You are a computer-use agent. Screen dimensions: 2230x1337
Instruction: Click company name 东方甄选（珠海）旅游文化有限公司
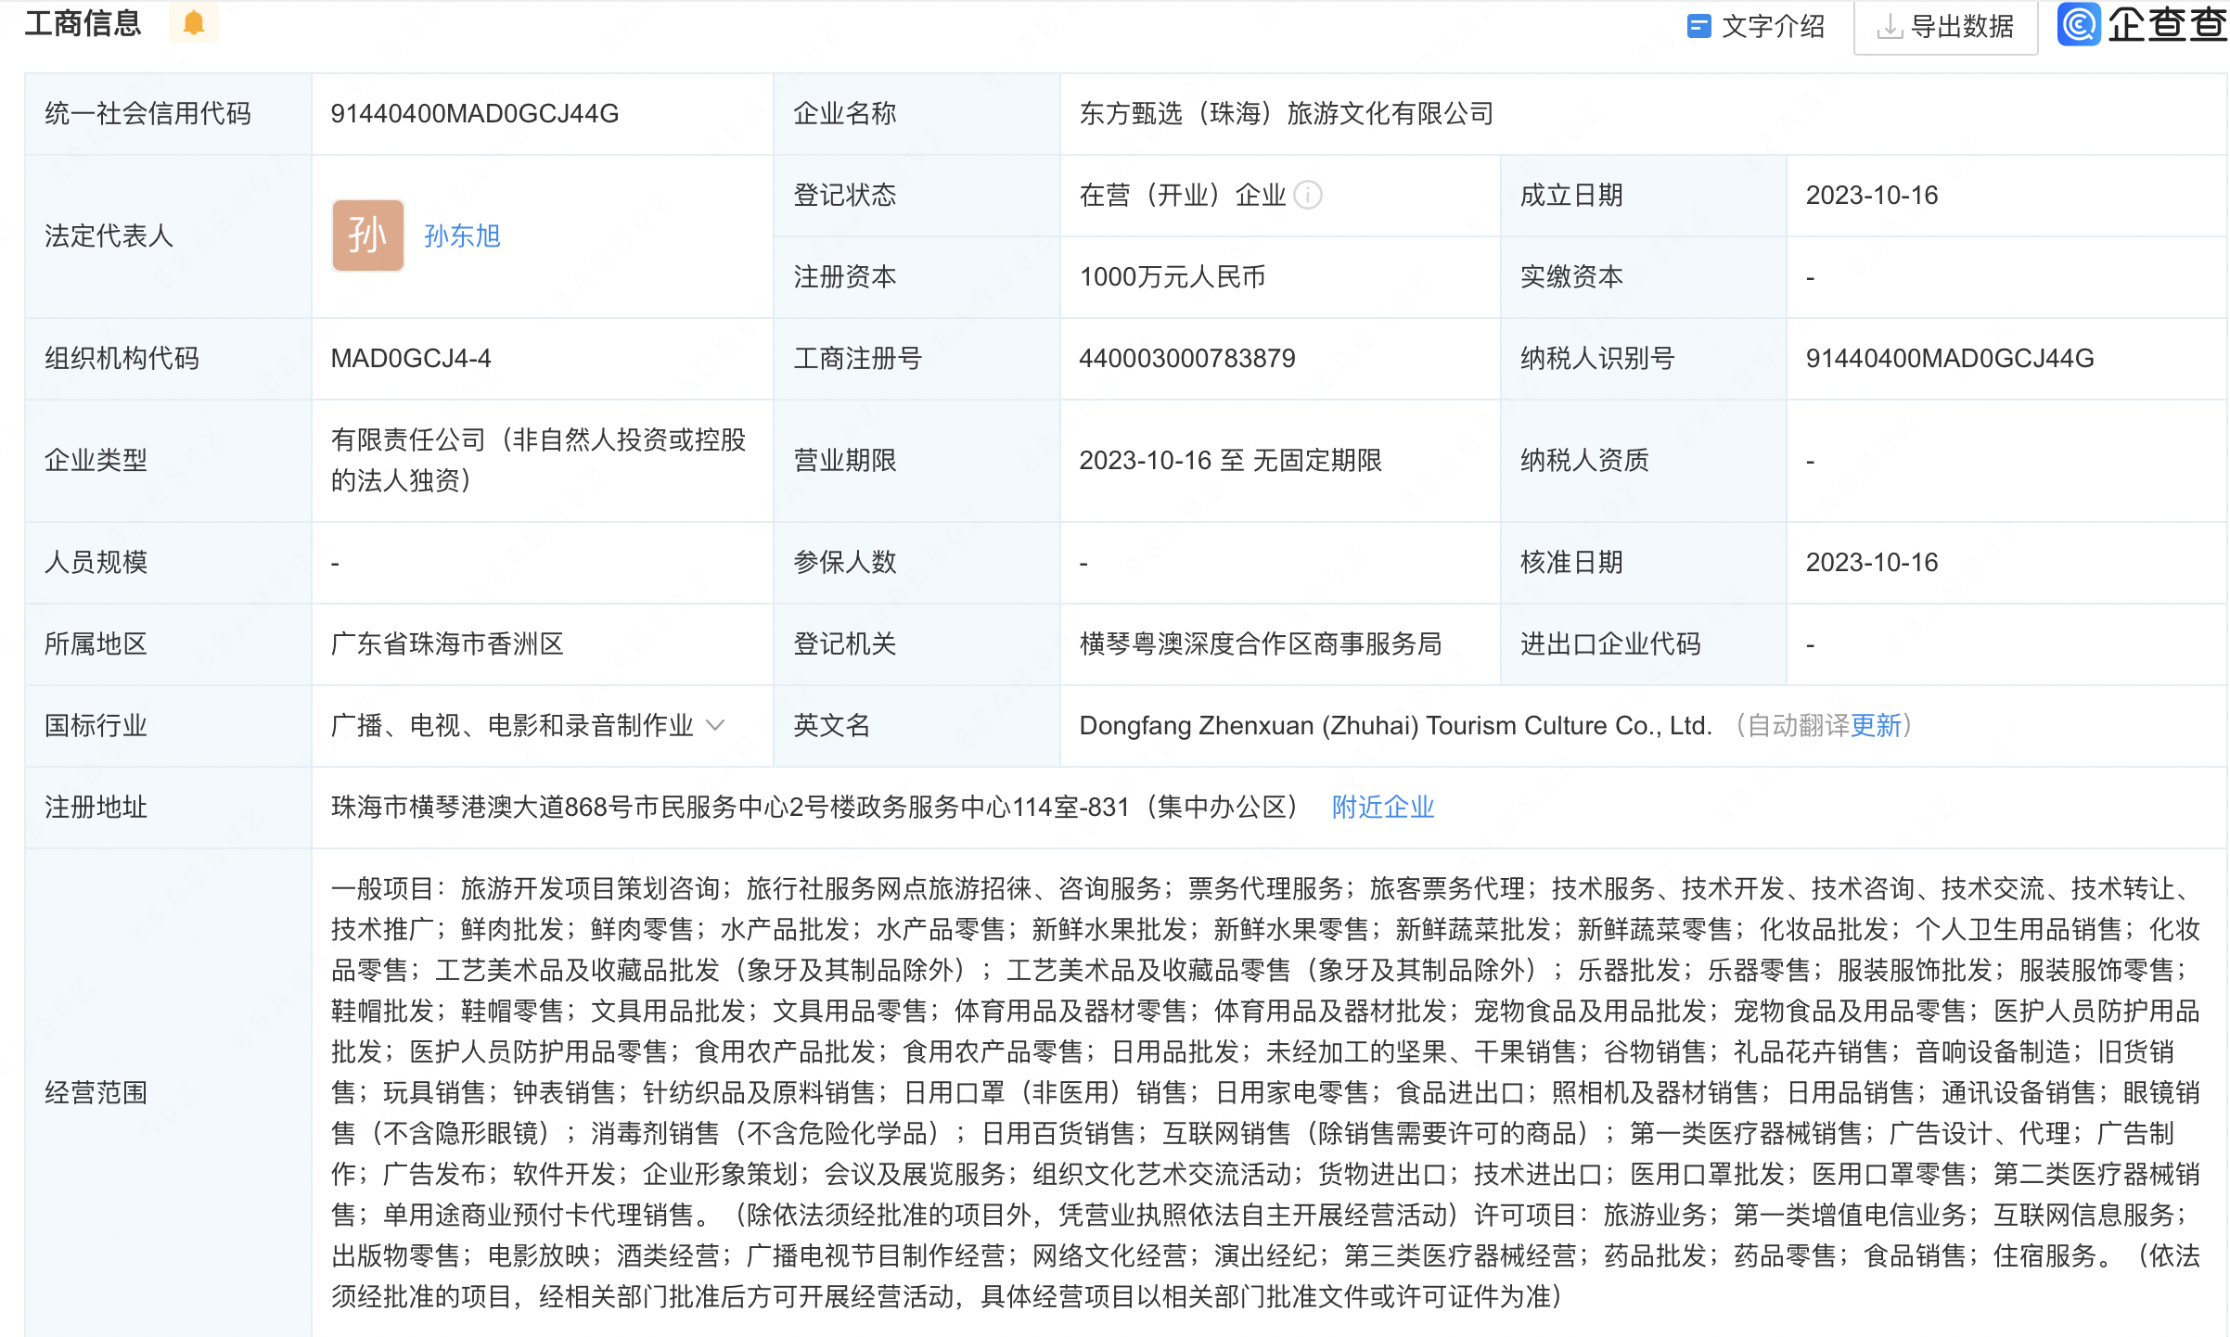(1287, 114)
